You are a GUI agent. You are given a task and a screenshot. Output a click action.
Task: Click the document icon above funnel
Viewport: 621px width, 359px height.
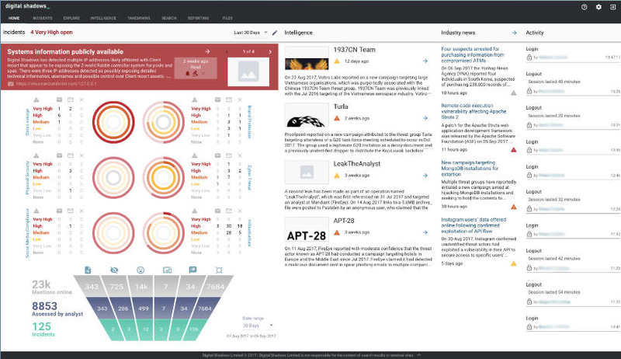coord(88,269)
